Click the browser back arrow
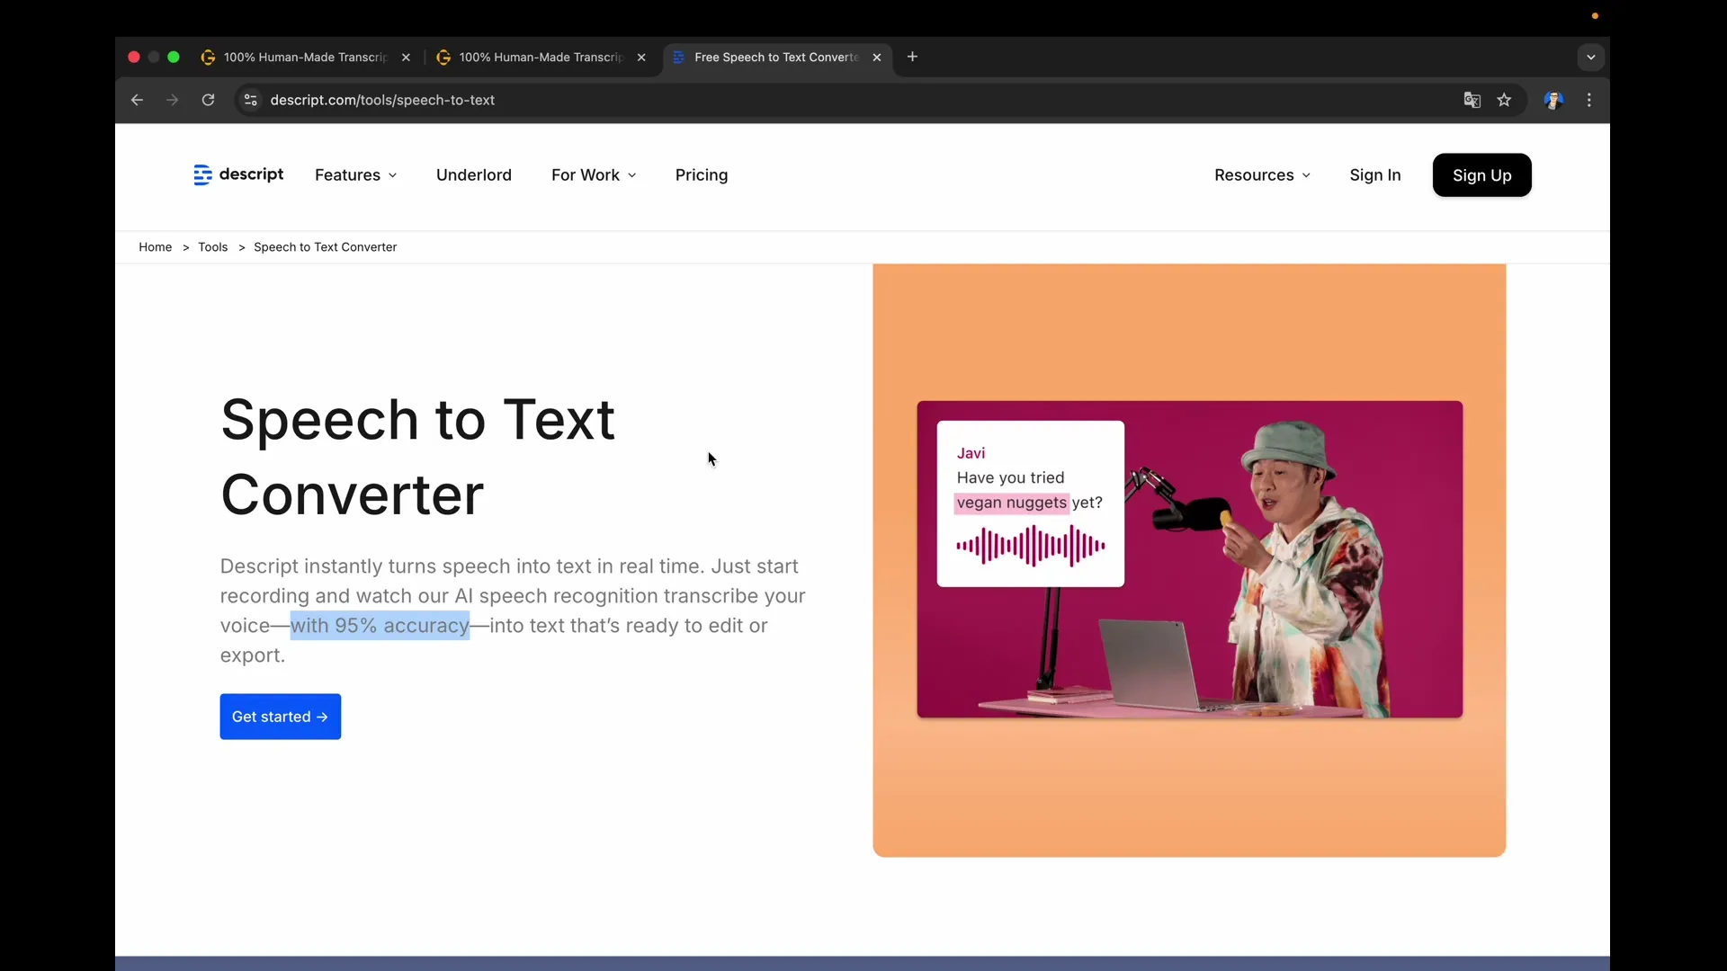The width and height of the screenshot is (1727, 971). (x=137, y=100)
